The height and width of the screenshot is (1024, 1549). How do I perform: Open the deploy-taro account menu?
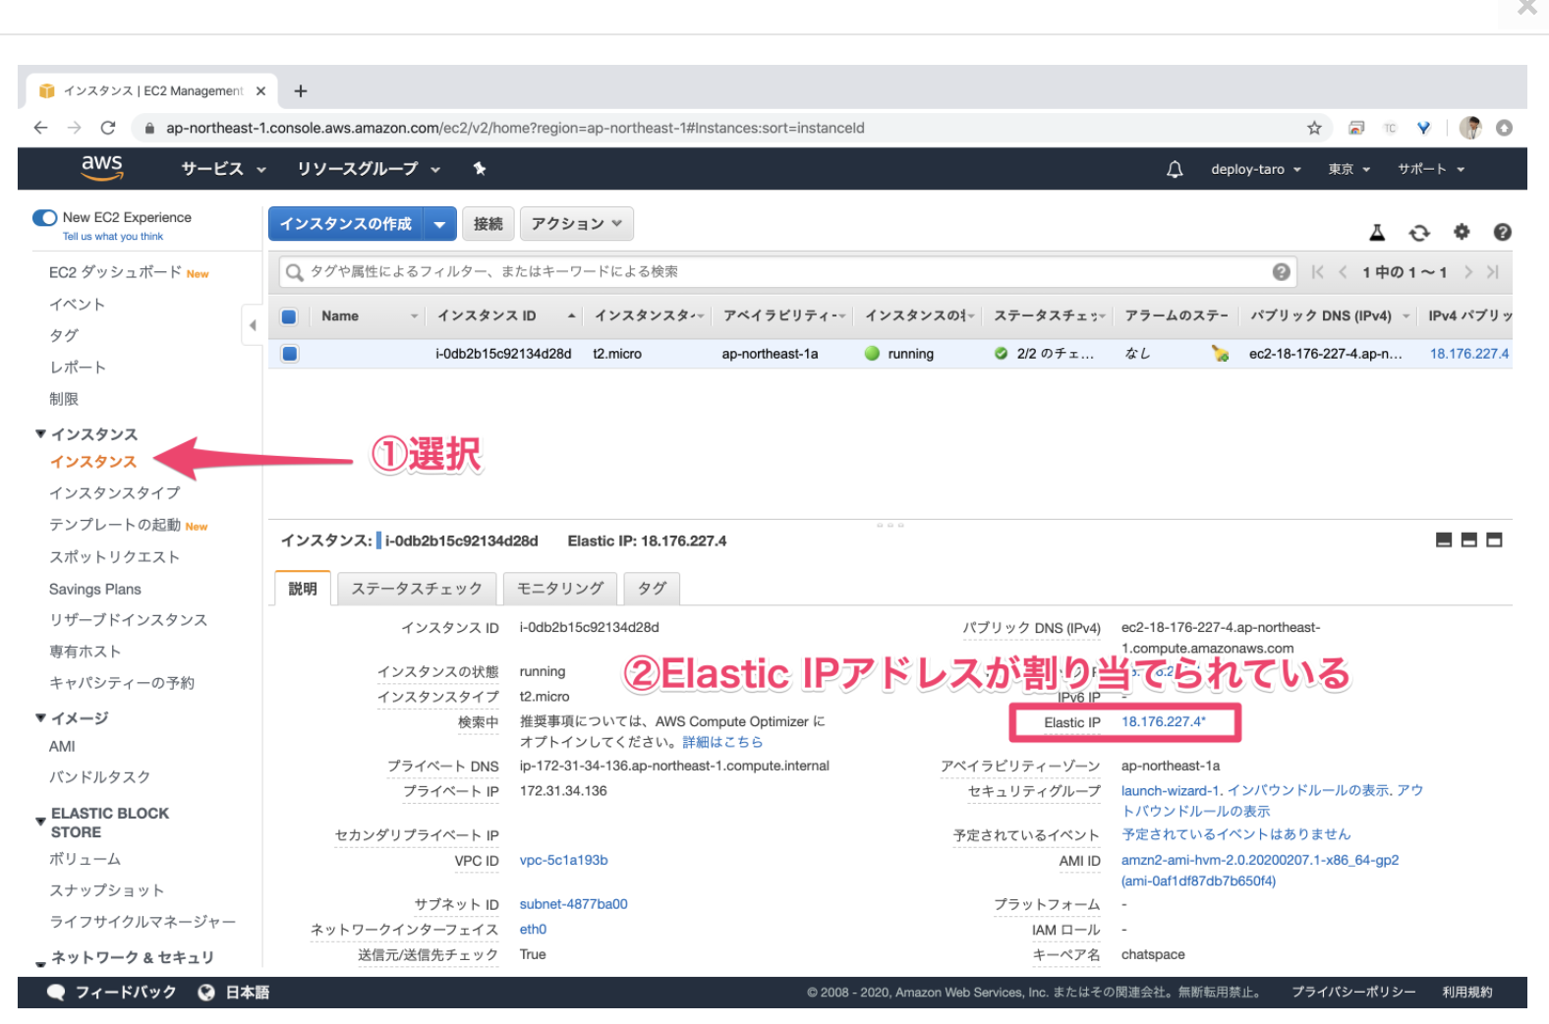tap(1256, 169)
